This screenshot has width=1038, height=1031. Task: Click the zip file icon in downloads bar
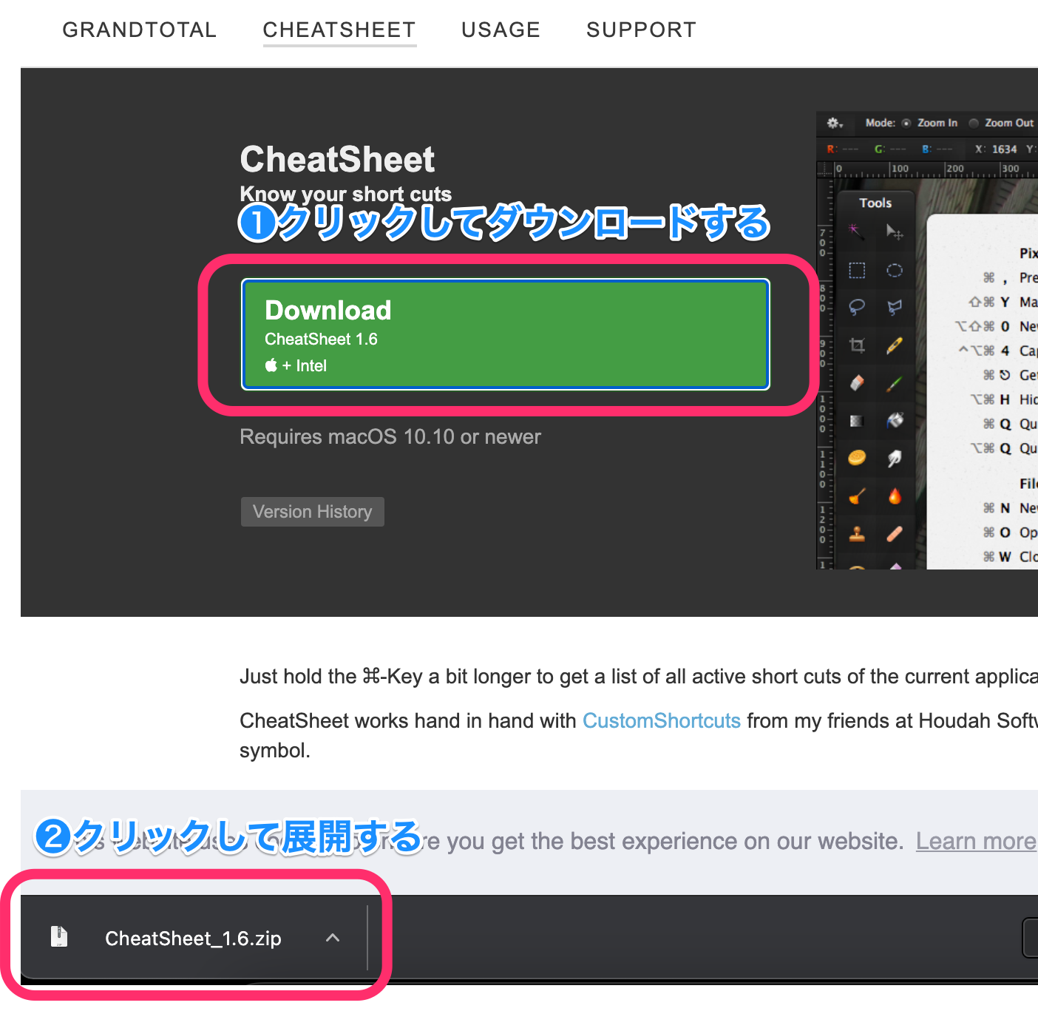pyautogui.click(x=59, y=936)
